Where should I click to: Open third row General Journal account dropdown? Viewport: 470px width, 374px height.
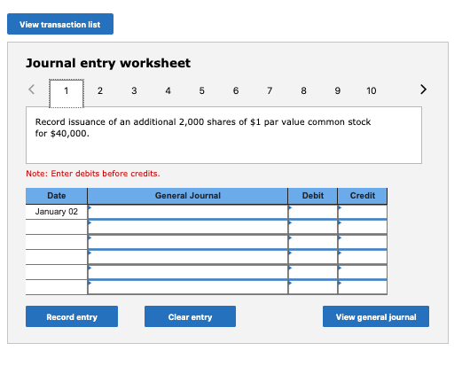(188, 242)
